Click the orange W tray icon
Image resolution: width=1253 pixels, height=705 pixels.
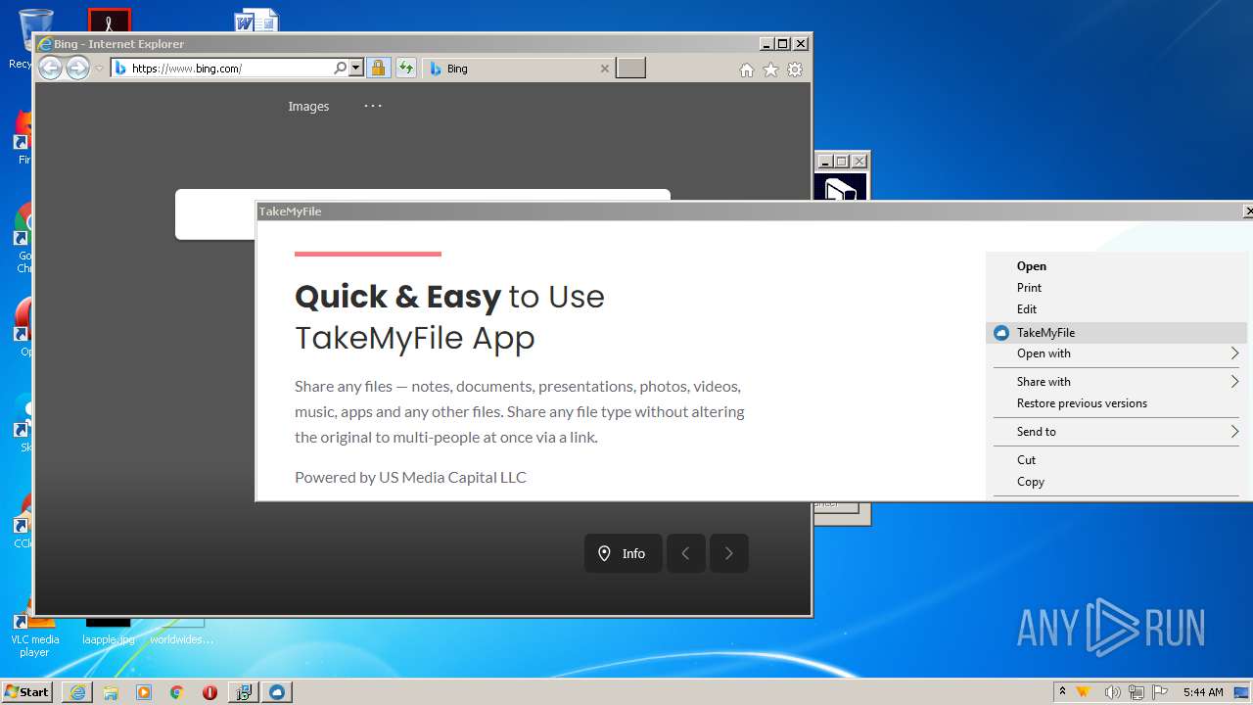[x=1084, y=691]
